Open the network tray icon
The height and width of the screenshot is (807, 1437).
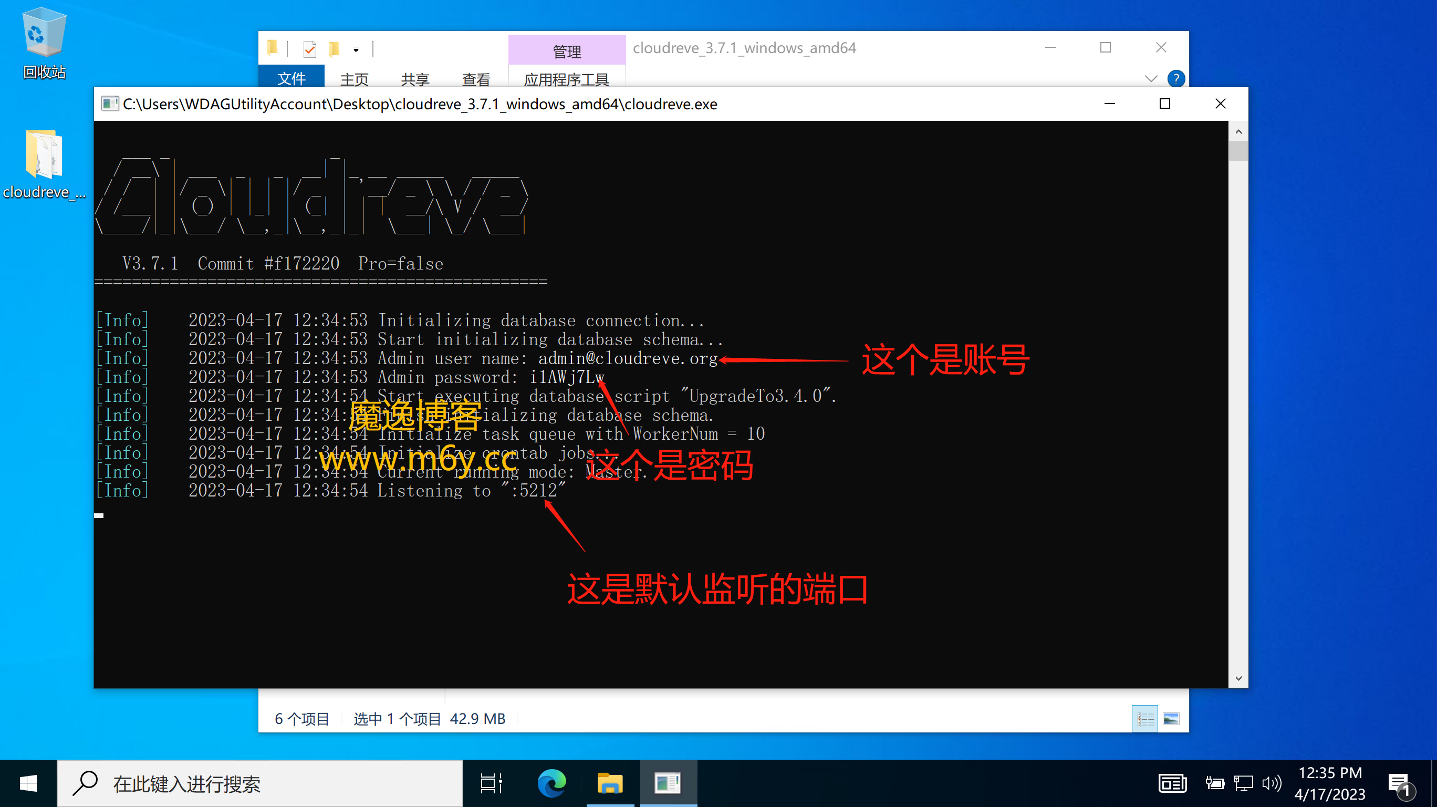[1243, 783]
